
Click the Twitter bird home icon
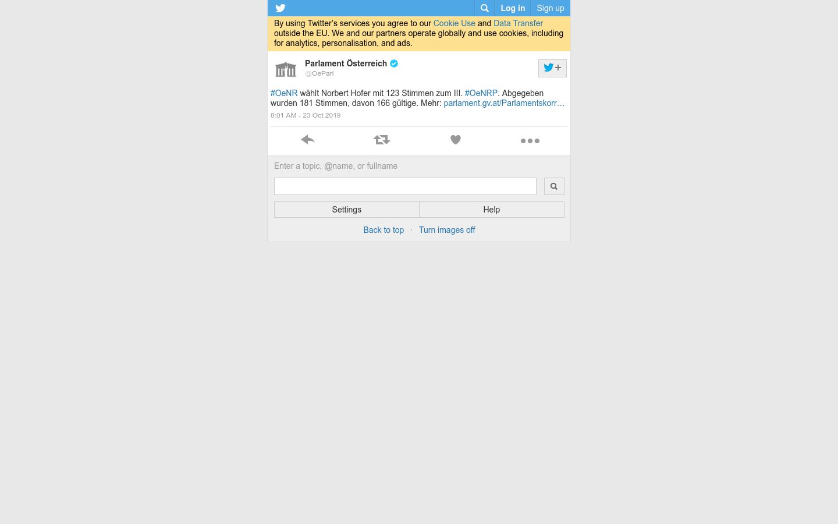click(x=280, y=8)
